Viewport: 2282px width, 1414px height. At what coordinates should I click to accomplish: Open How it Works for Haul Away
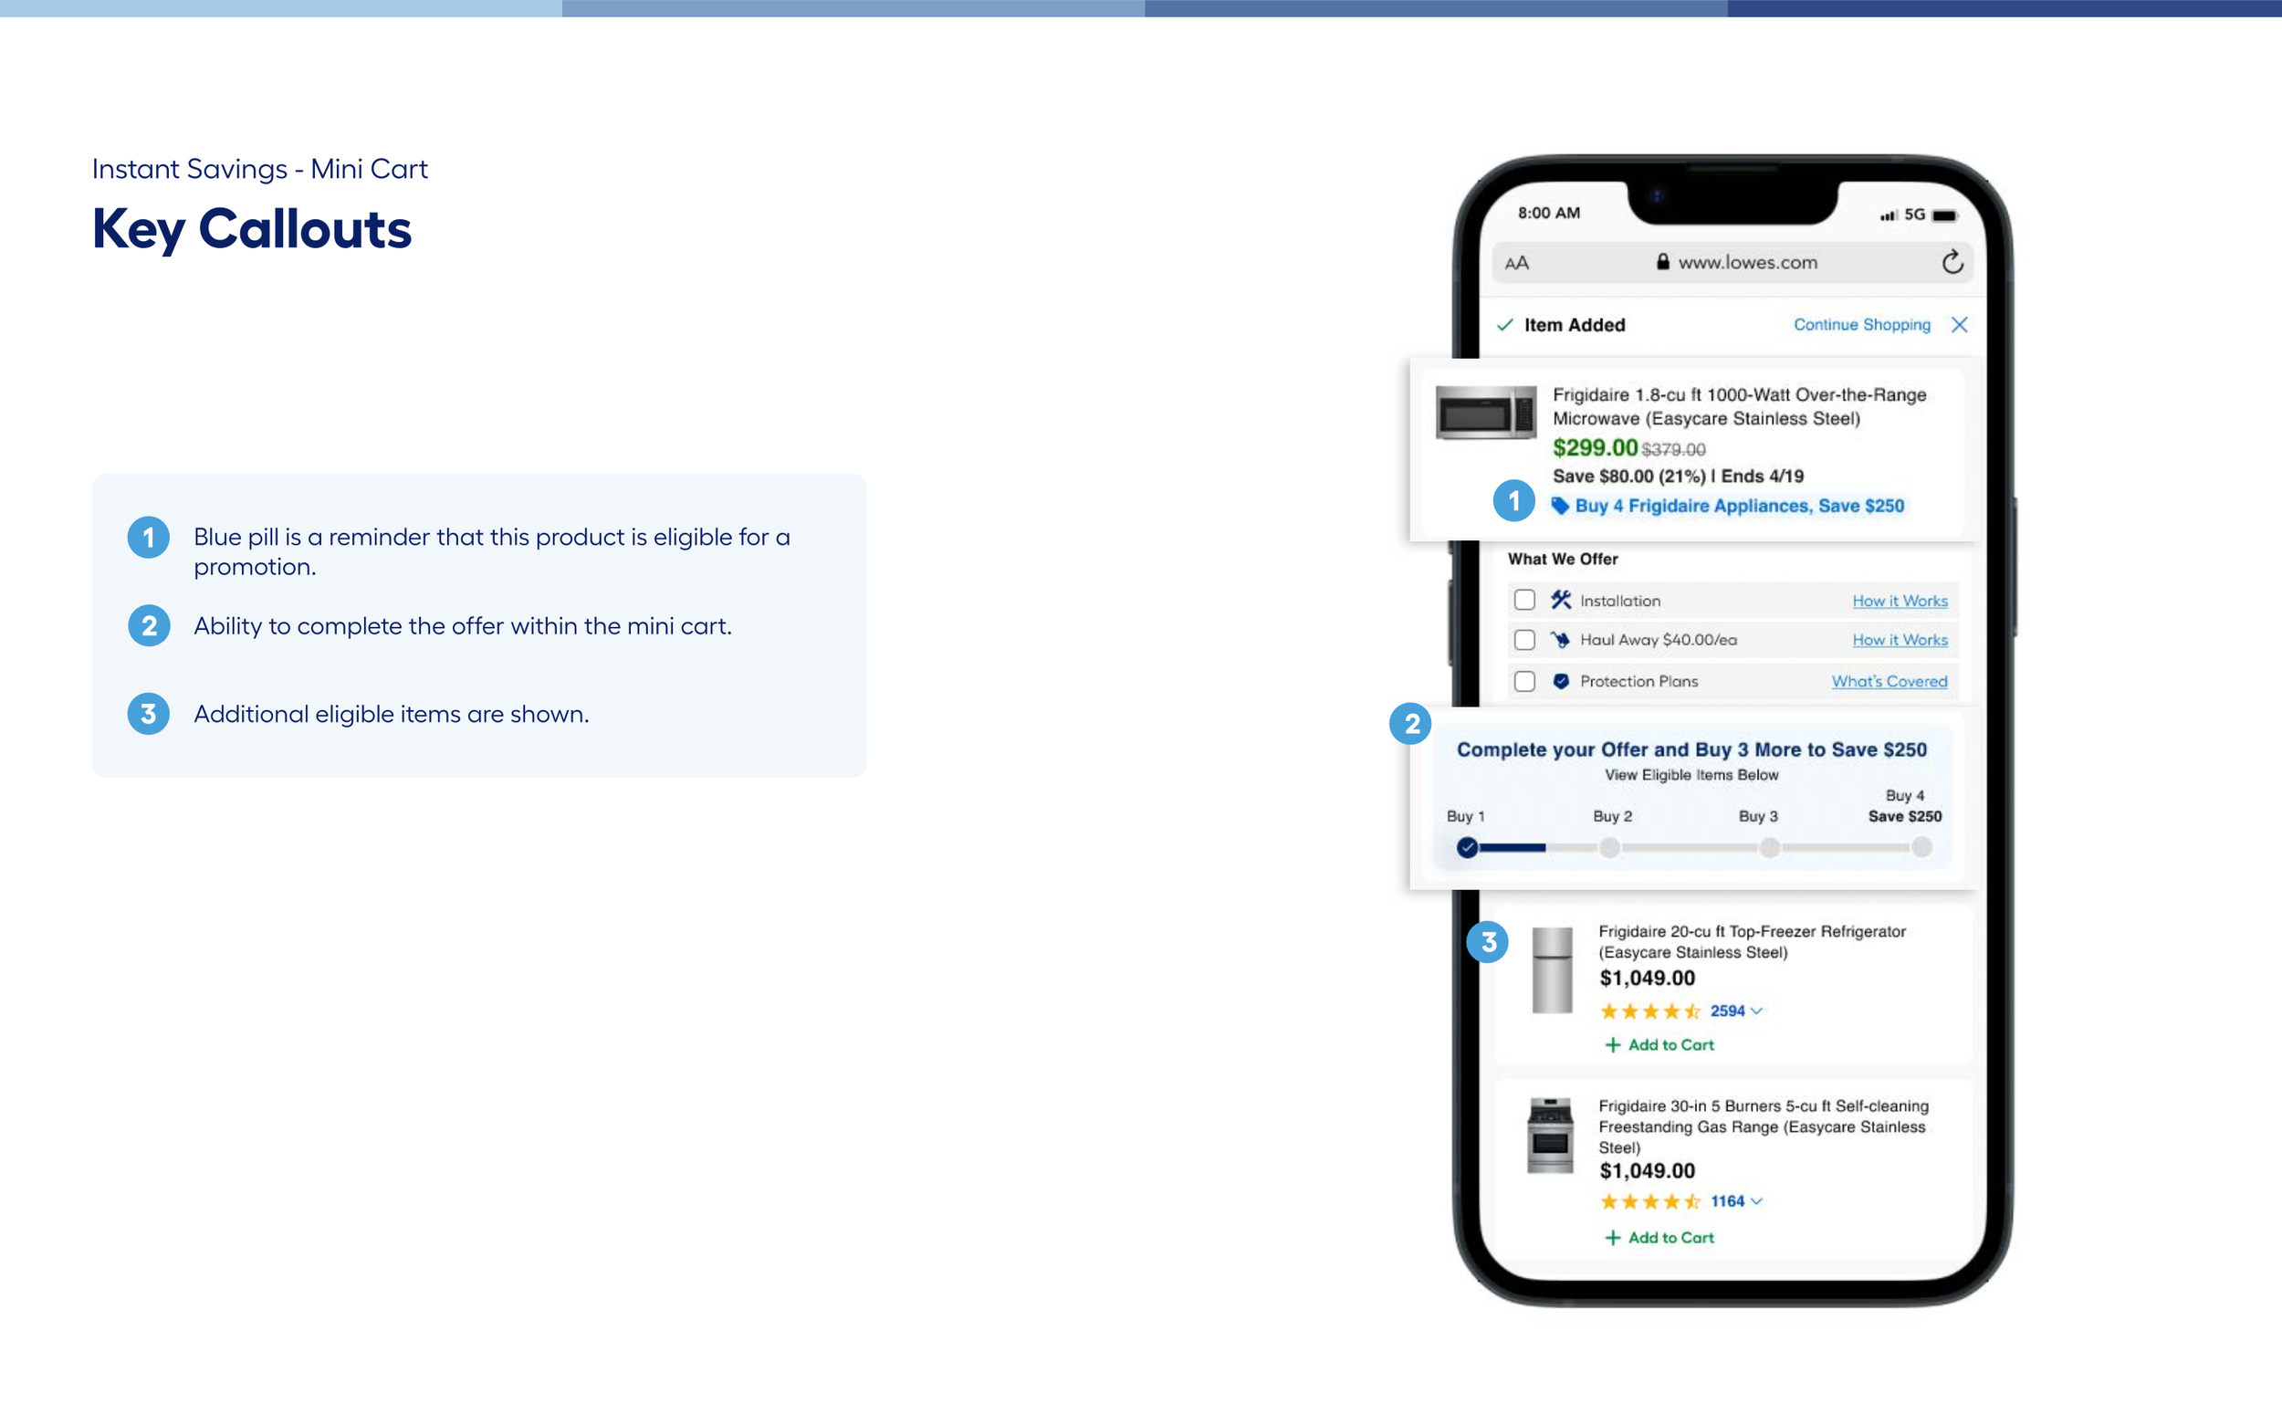(1900, 640)
